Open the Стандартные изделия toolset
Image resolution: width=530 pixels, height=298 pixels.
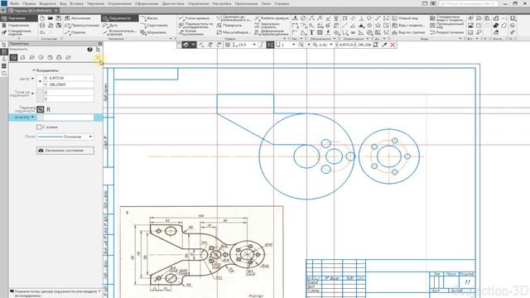point(17,32)
